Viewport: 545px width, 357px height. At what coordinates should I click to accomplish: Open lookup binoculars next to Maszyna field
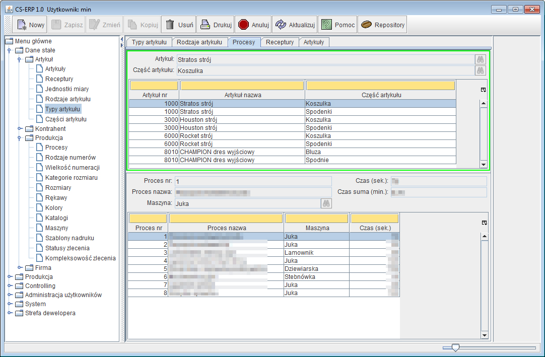326,203
